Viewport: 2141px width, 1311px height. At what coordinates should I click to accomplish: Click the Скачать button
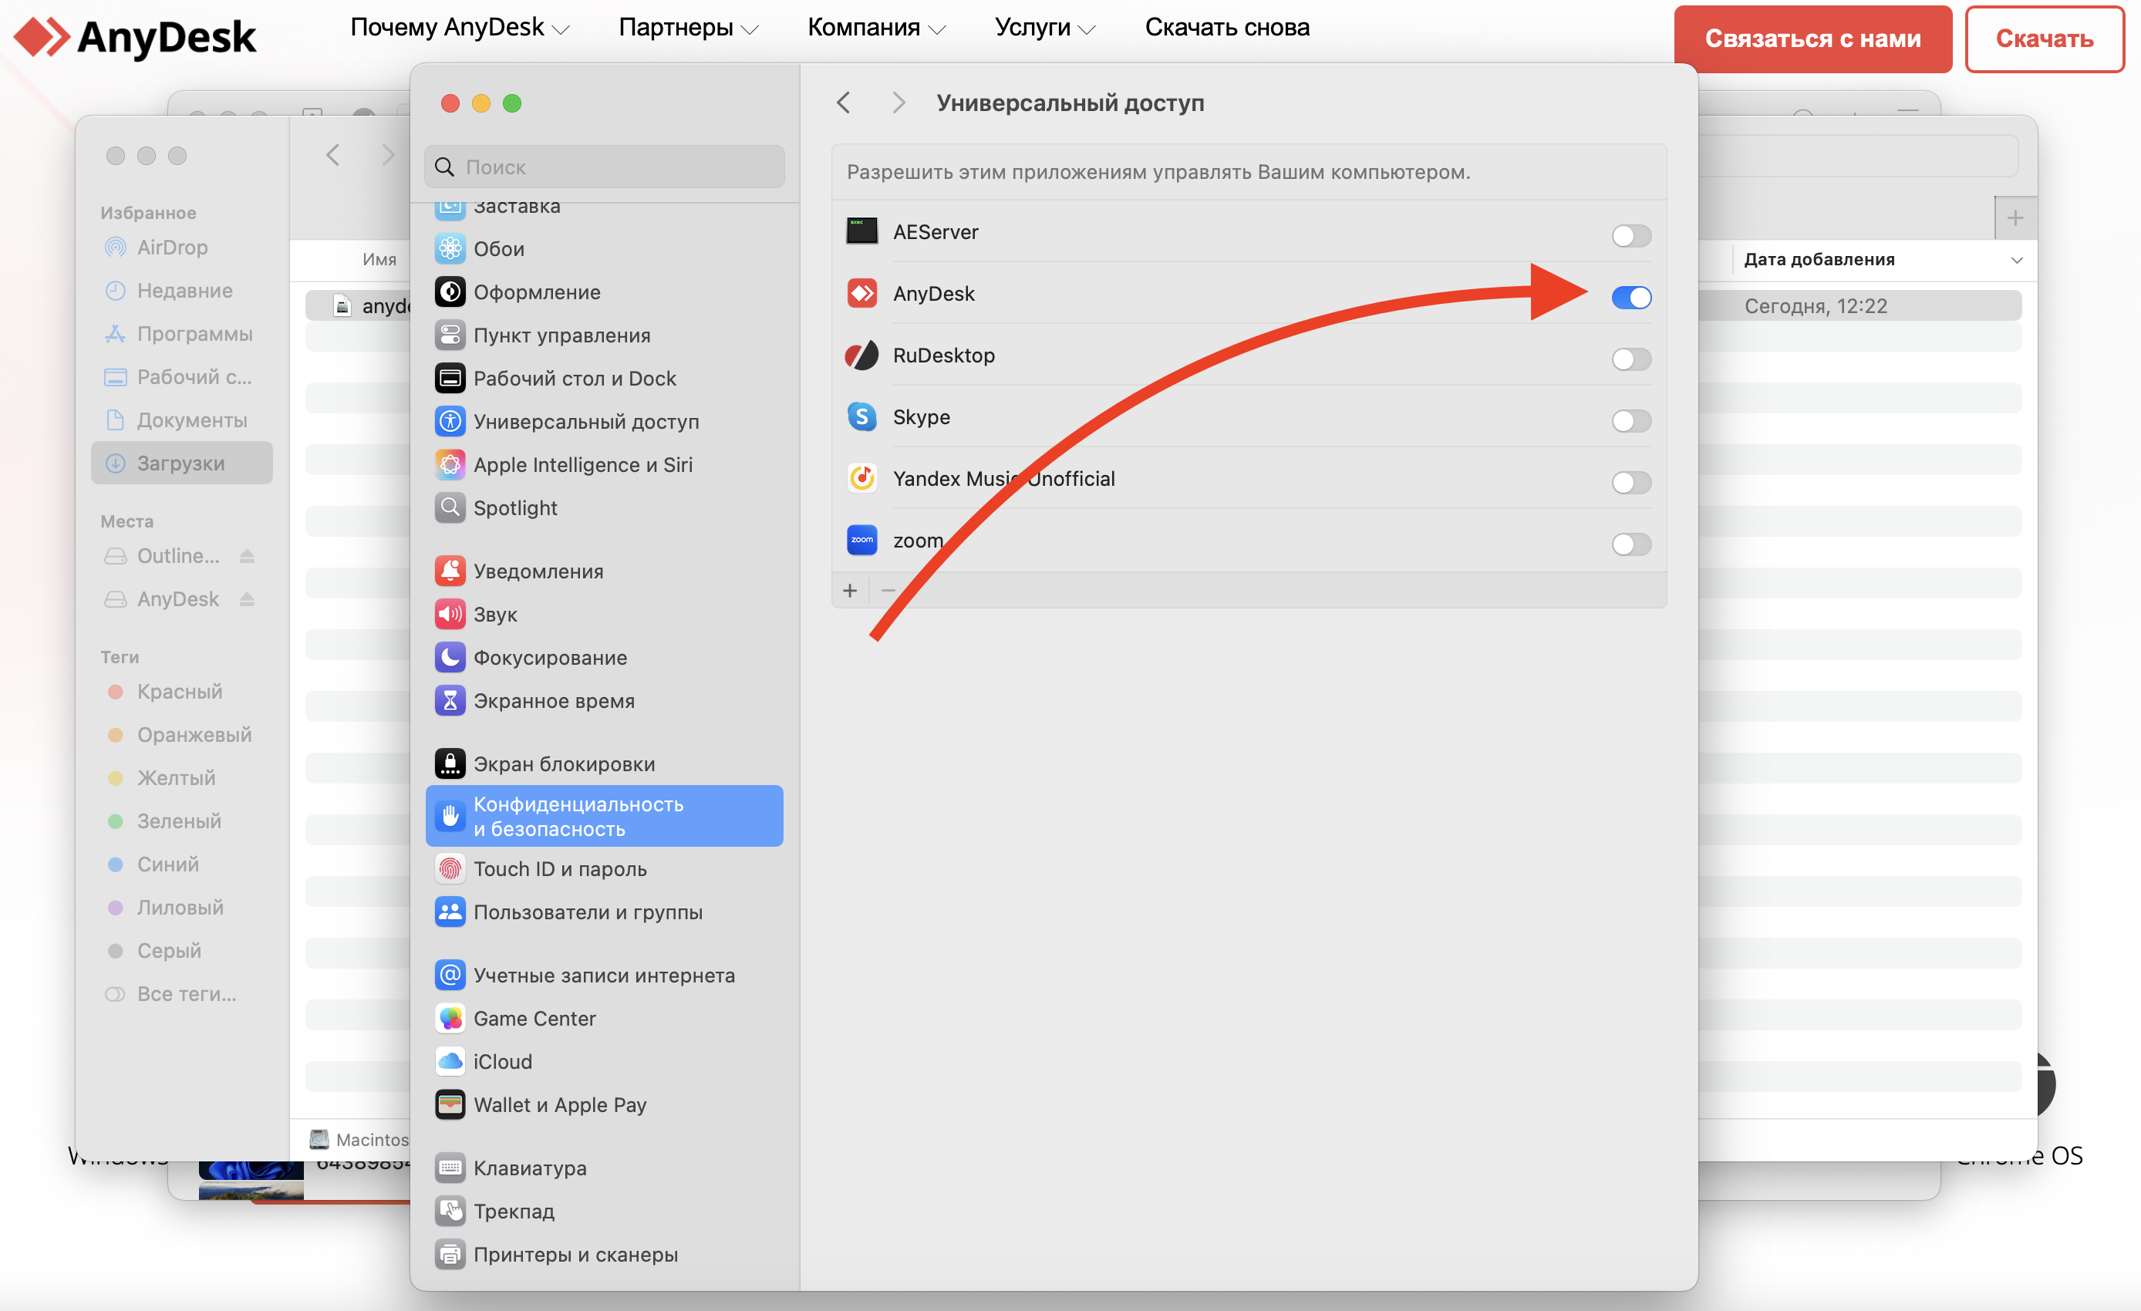2044,39
